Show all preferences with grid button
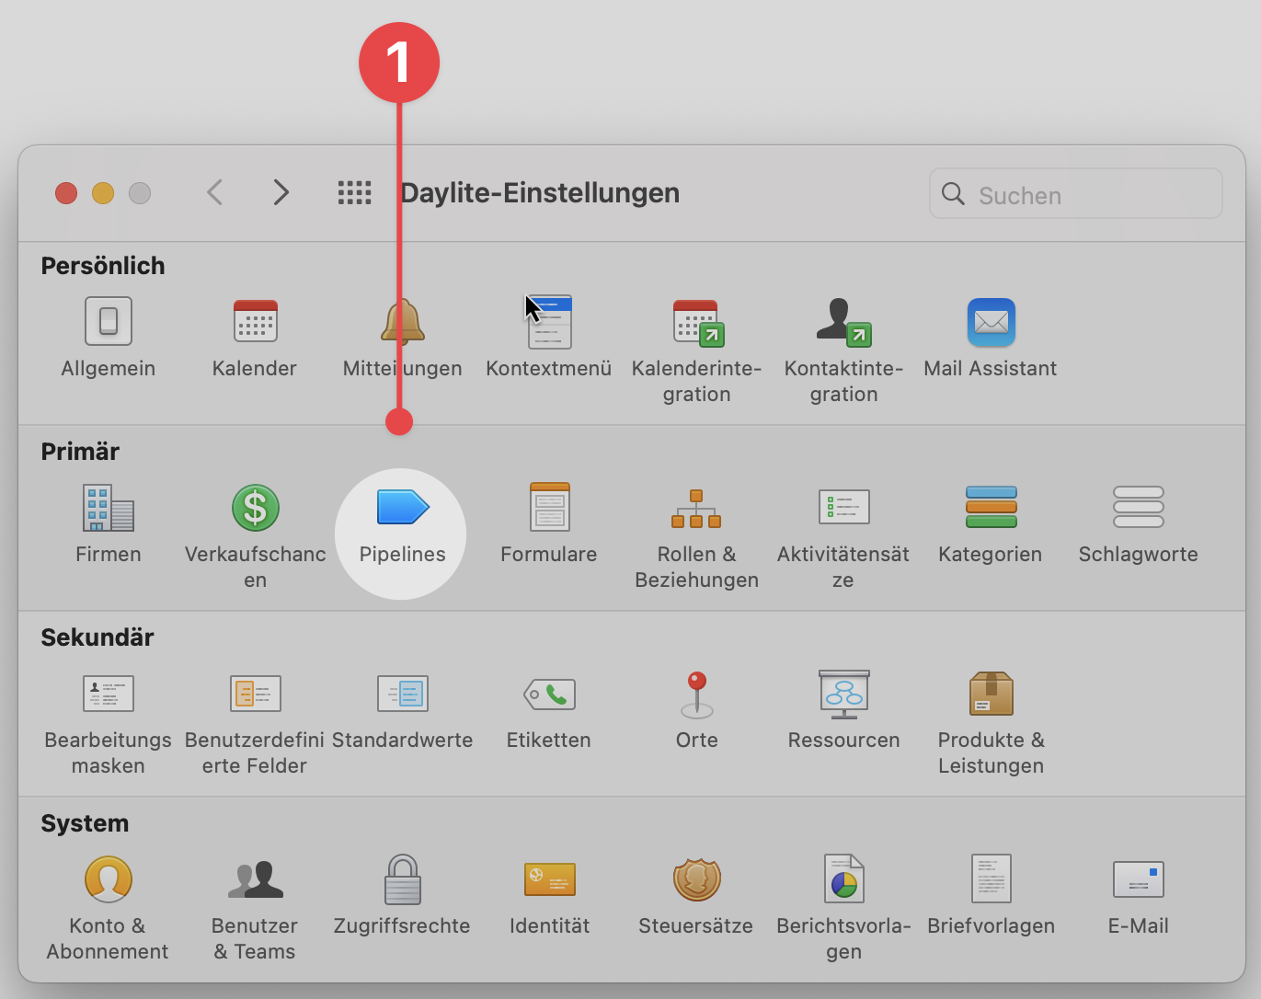 (x=354, y=193)
